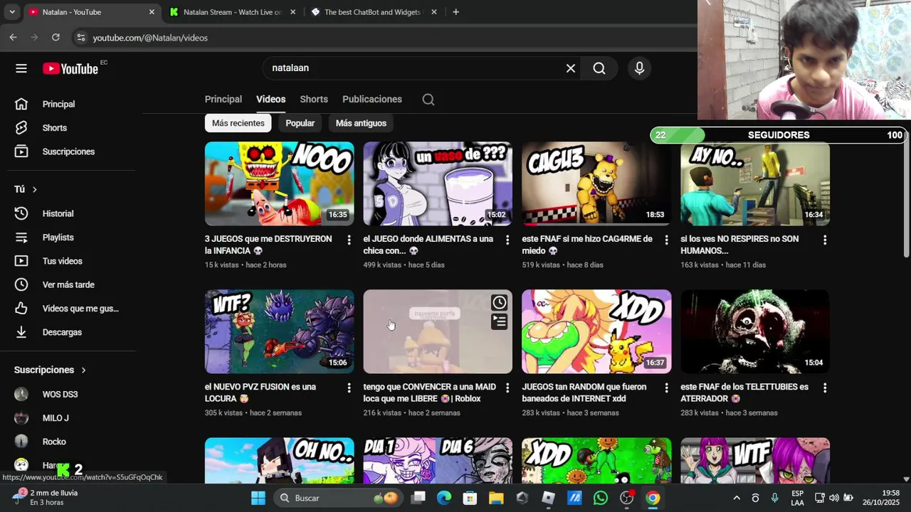Click the SpongeBob NOOO video thumbnail
The height and width of the screenshot is (512, 911).
pos(279,183)
